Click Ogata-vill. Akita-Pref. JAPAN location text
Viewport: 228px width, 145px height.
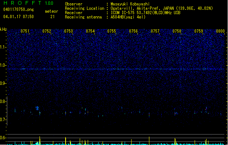(162, 8)
